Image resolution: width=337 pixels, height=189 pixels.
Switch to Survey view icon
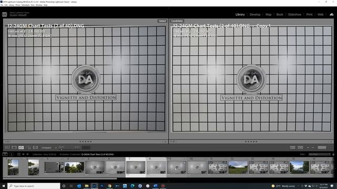coord(28,148)
